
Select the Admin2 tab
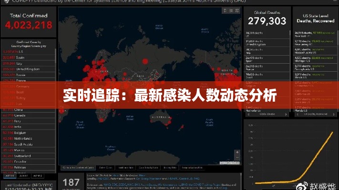[x=37, y=176]
